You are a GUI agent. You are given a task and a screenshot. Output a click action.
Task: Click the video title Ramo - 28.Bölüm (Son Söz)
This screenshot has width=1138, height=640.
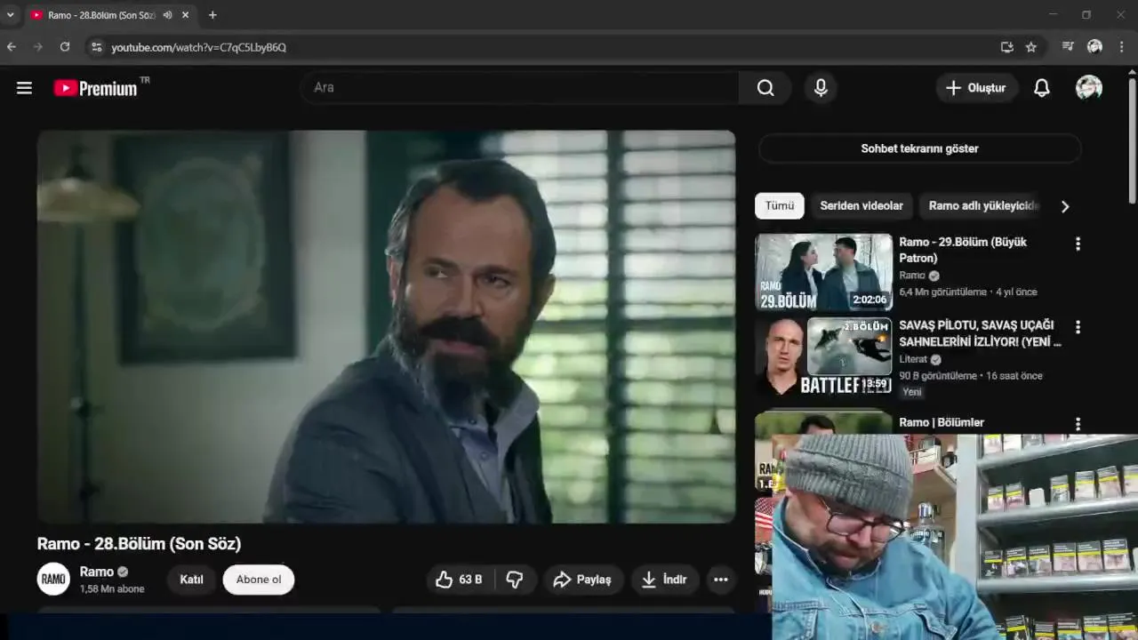click(140, 543)
